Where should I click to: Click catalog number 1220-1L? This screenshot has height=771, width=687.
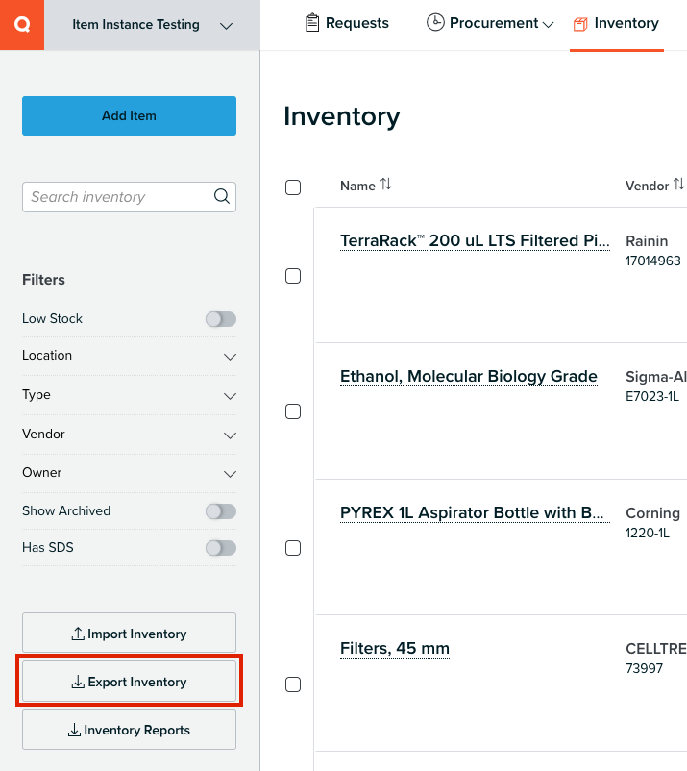click(648, 533)
